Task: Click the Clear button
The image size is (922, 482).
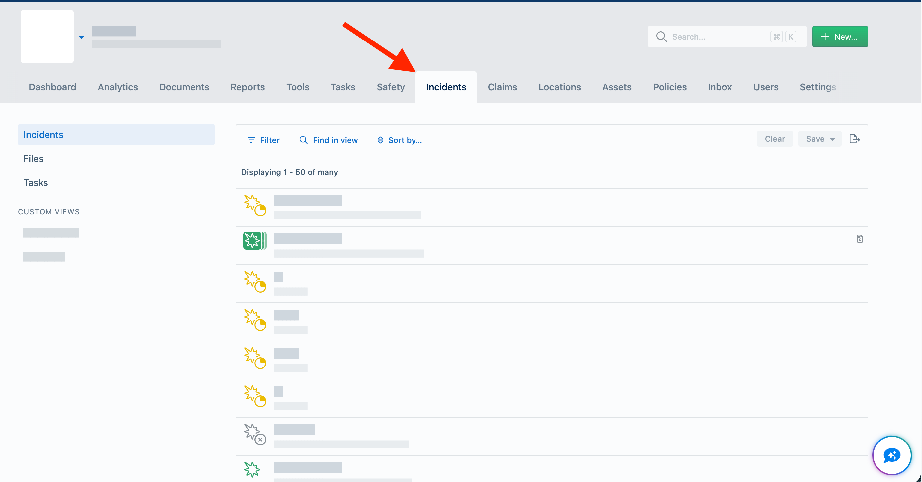Action: pos(775,139)
